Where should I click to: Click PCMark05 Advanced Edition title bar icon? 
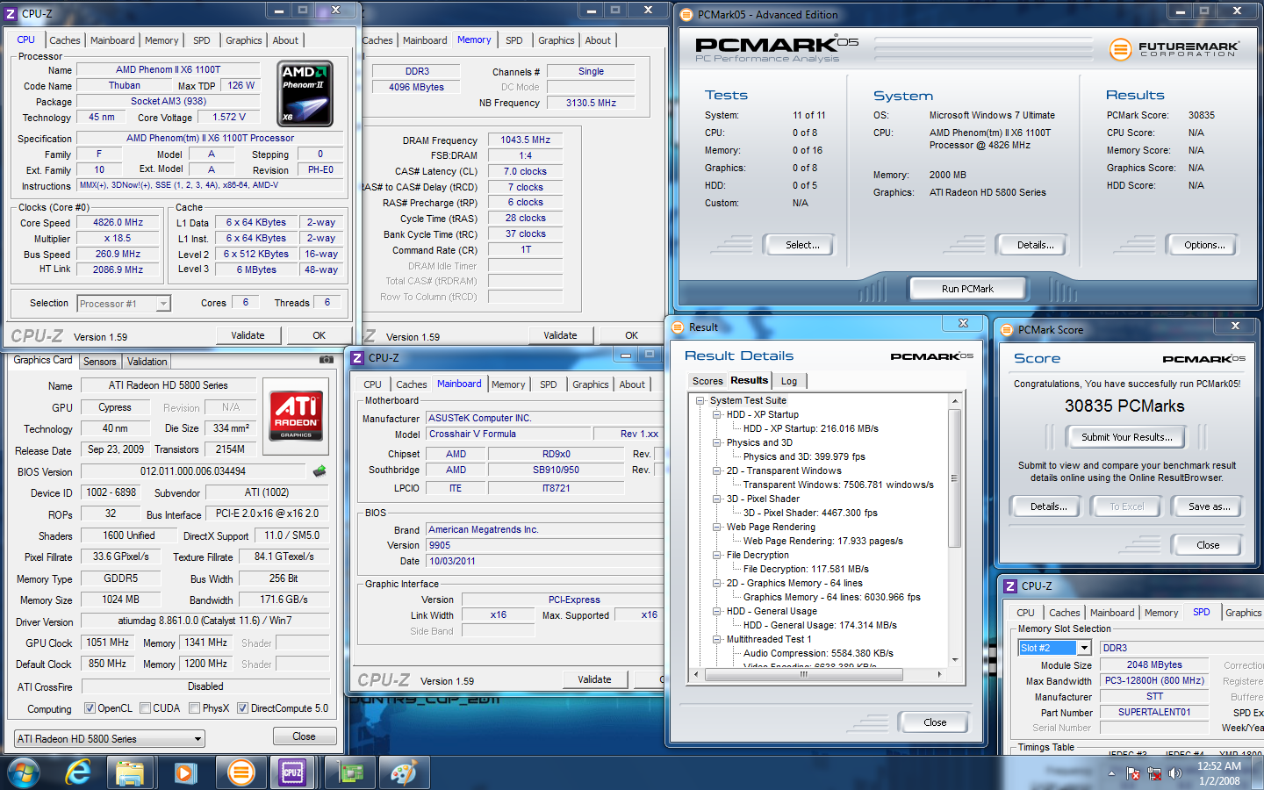(686, 14)
